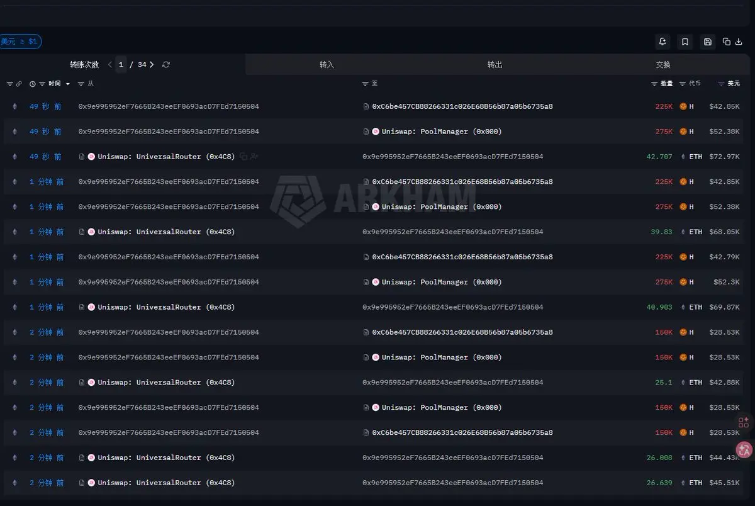Viewport: 755px width, 506px height.
Task: Click the 49 秒 前 timestamp in the $72.97K row
Action: [x=45, y=157]
